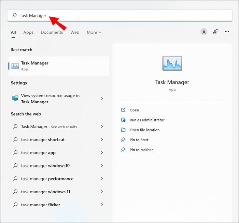The height and width of the screenshot is (223, 239).
Task: Click the search magnifier icon in search box
Action: click(x=14, y=15)
